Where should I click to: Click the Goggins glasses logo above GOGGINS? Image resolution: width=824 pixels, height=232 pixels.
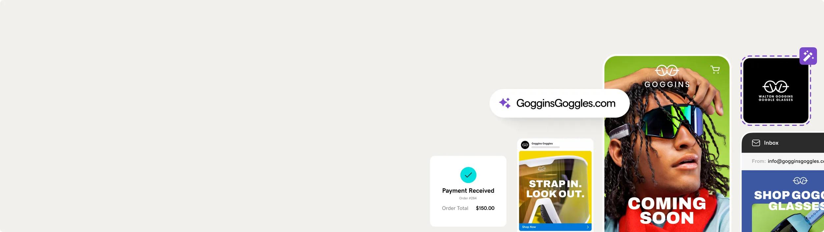point(667,70)
